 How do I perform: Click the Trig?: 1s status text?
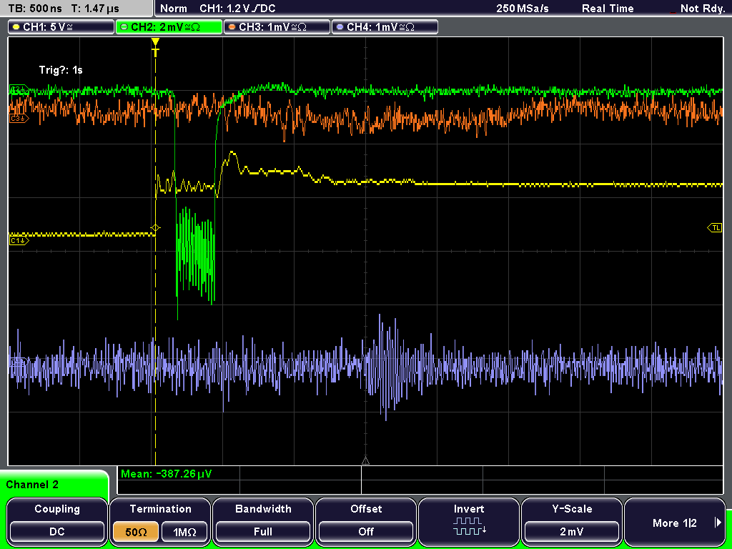click(x=61, y=70)
